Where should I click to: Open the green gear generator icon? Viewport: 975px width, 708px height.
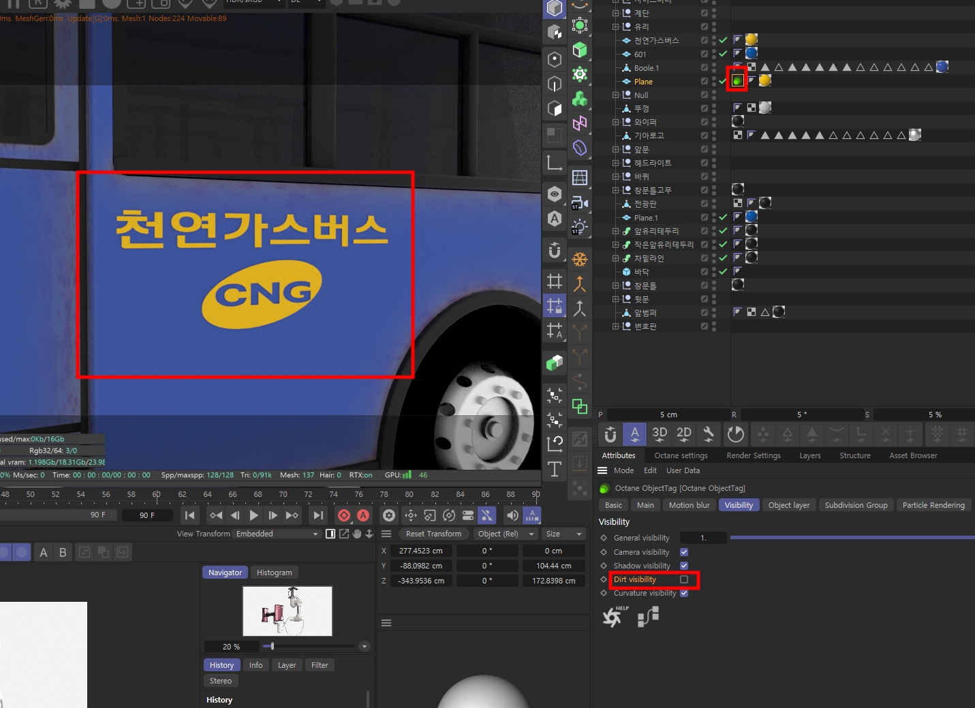pyautogui.click(x=580, y=74)
